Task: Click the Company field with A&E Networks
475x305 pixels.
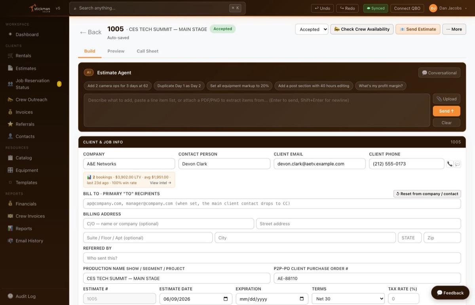Action: pyautogui.click(x=129, y=164)
